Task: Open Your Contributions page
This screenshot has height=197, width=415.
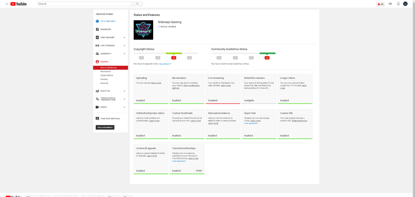Action: (x=110, y=119)
